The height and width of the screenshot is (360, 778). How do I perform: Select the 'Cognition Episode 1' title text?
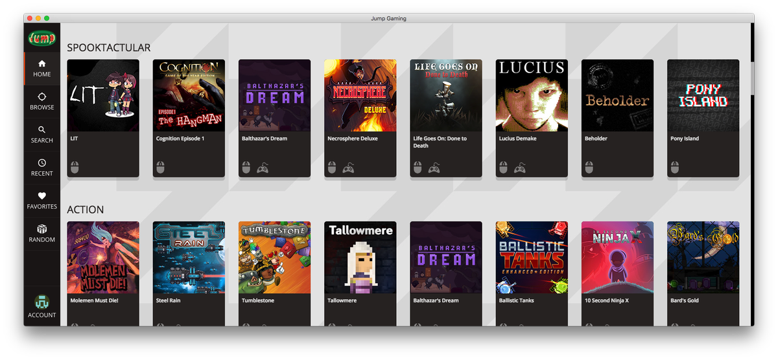click(x=180, y=139)
